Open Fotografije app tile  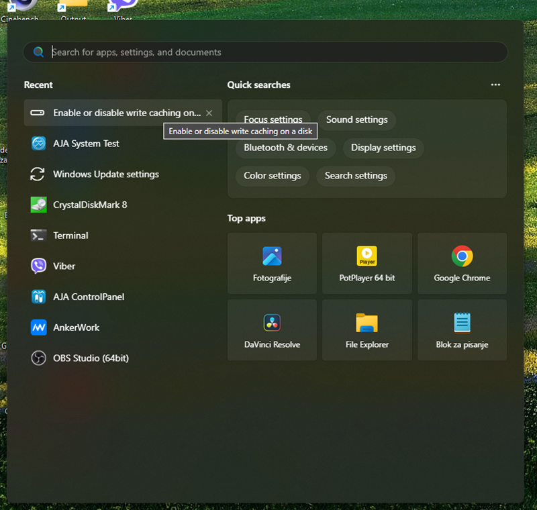[272, 263]
